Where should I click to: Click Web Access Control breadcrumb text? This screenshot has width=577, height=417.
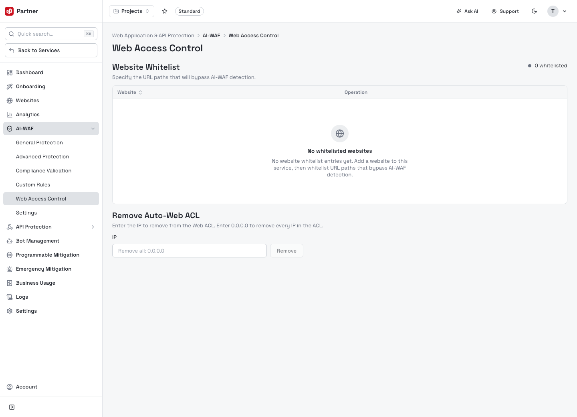254,36
